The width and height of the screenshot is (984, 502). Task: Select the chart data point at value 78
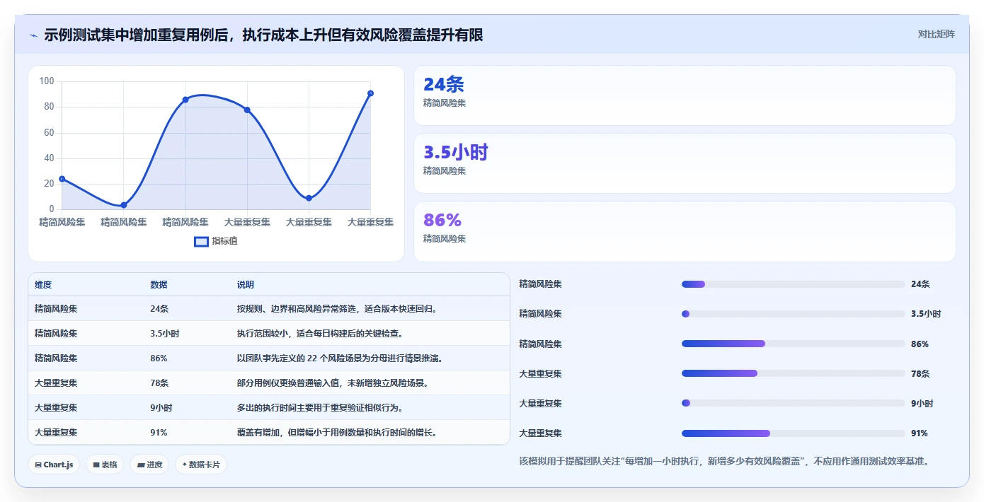point(247,110)
